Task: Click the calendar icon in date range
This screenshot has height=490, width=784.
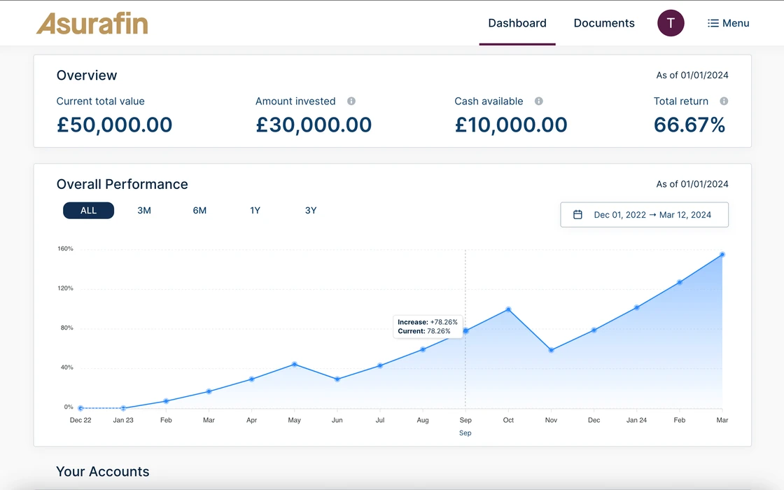Action: tap(577, 214)
